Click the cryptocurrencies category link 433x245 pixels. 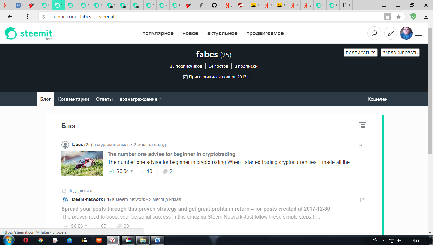113,145
